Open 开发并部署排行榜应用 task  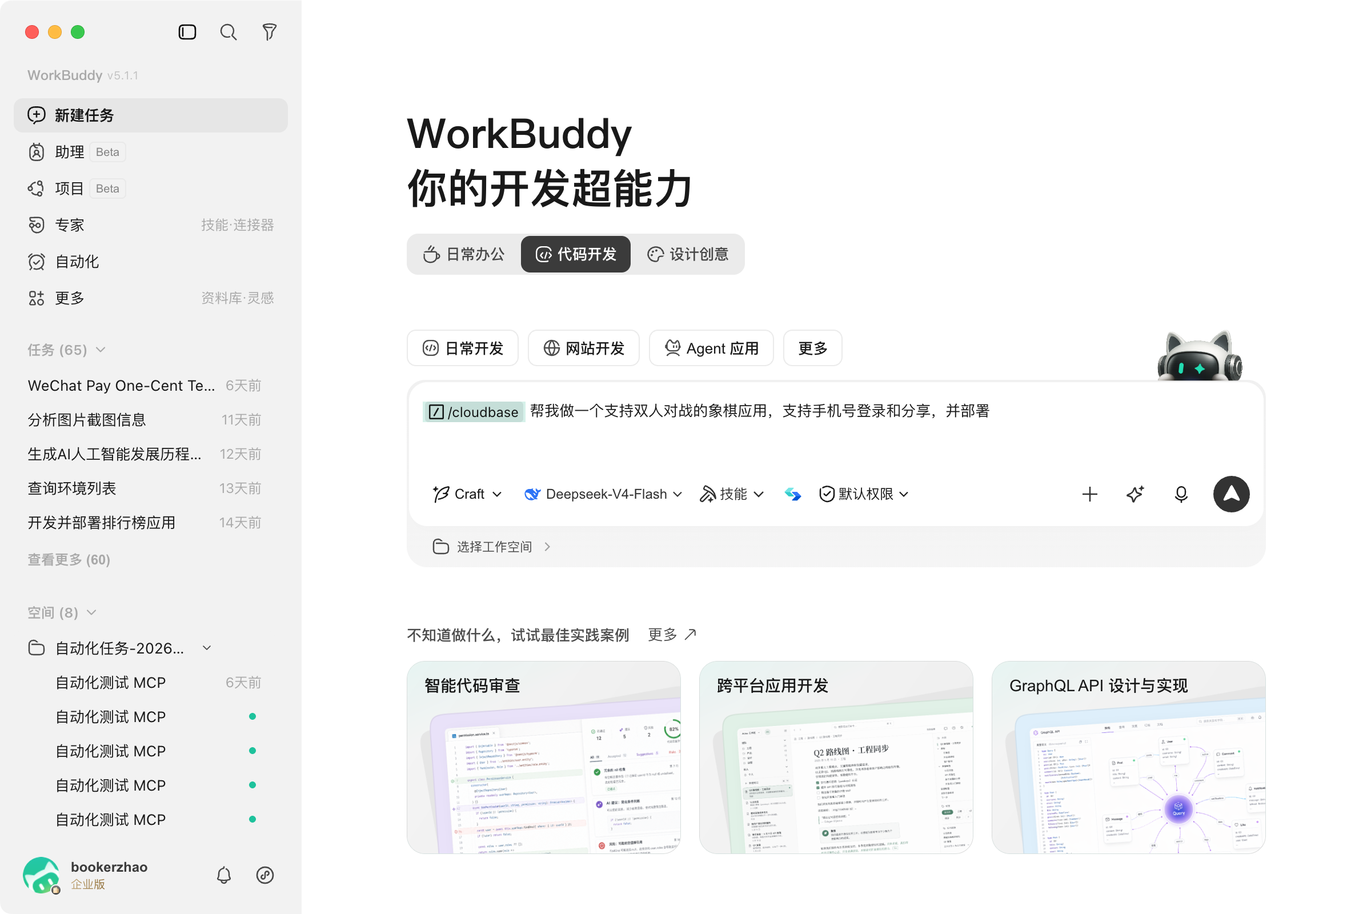[145, 523]
